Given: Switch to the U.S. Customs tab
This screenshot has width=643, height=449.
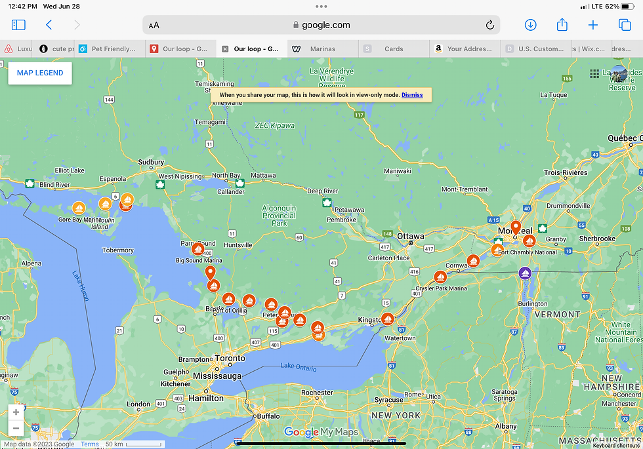Looking at the screenshot, I should tap(536, 49).
